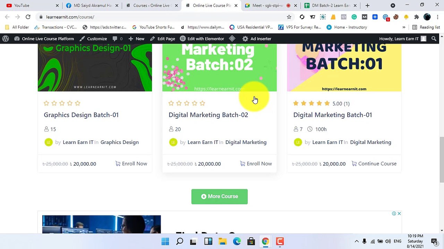The height and width of the screenshot is (249, 444).
Task: Open the cookie extension icon
Action: click(396, 17)
